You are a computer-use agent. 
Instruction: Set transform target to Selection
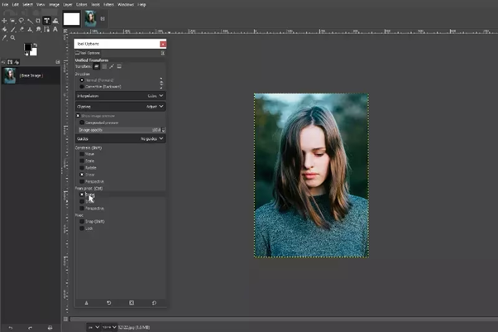pos(104,66)
